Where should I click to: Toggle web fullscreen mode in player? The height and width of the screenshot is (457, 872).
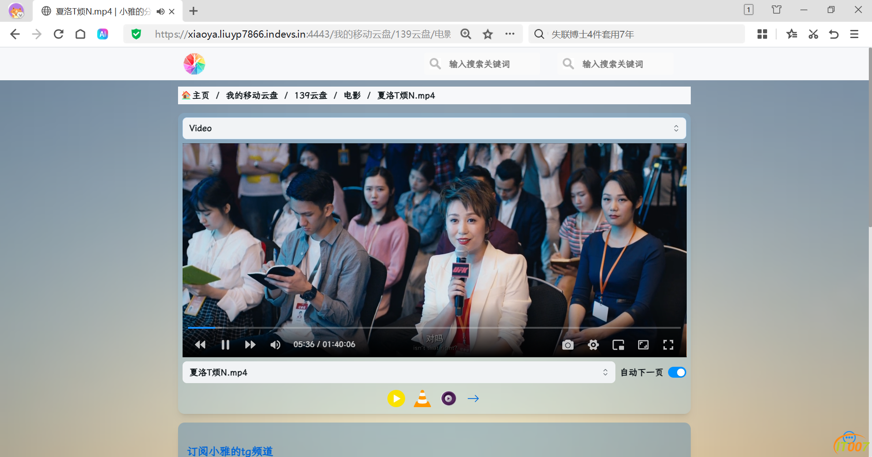coord(643,345)
